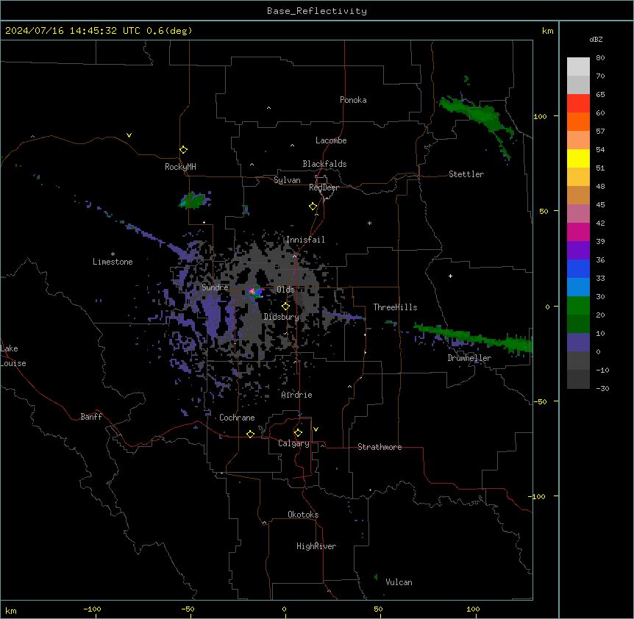Select the magenta 39–42 dBZ legend swatch

pos(578,232)
